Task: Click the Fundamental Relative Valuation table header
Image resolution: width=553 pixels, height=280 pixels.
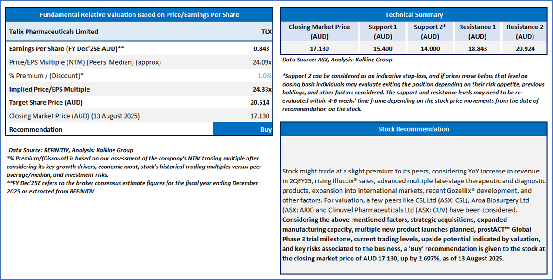Action: coord(139,15)
